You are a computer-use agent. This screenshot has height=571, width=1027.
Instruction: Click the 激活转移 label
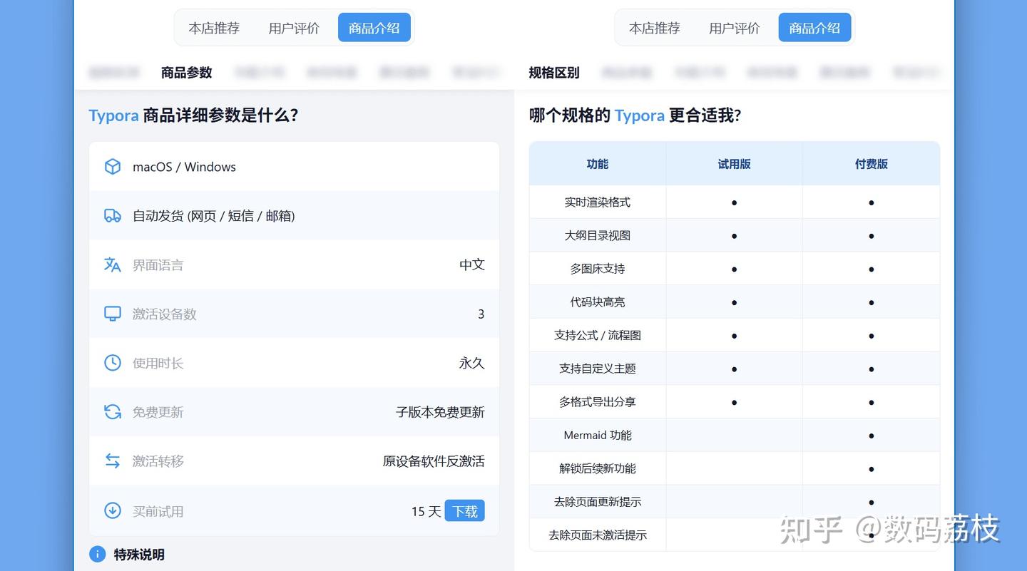[x=158, y=461]
